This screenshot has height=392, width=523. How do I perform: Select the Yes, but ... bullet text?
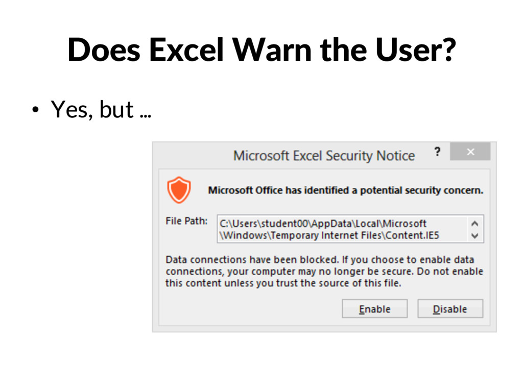(101, 109)
